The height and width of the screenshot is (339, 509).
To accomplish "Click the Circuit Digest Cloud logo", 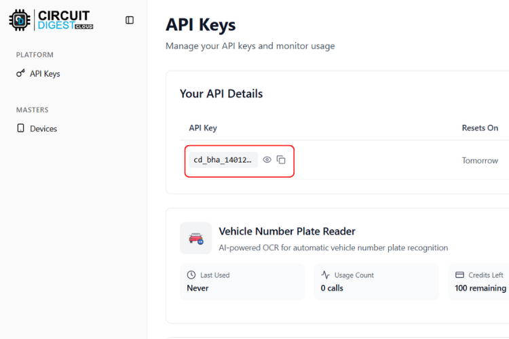I will pyautogui.click(x=51, y=20).
